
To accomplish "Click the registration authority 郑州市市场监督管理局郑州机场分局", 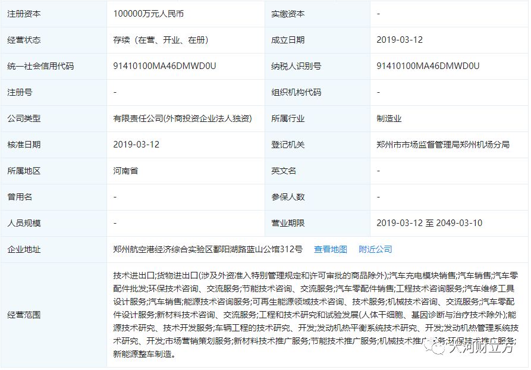I will click(x=443, y=145).
